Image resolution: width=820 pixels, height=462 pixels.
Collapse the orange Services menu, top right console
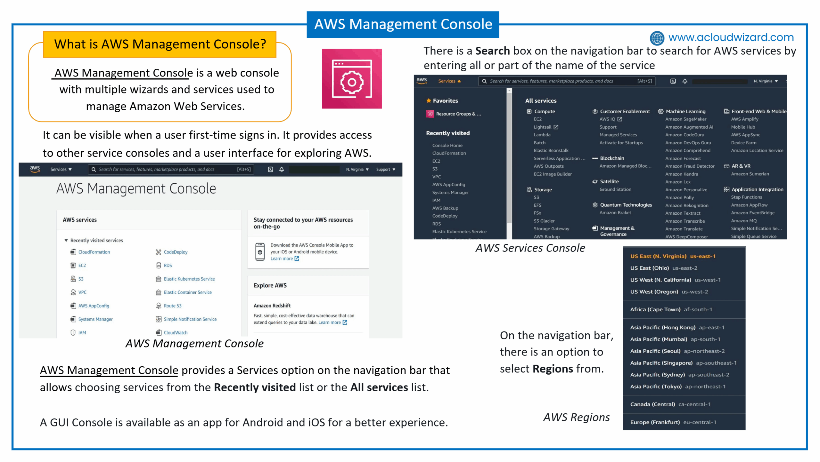coord(449,81)
